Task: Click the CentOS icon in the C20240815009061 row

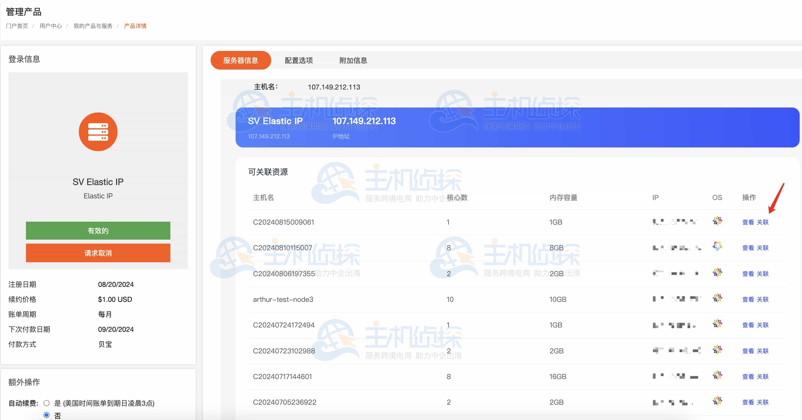Action: click(717, 220)
